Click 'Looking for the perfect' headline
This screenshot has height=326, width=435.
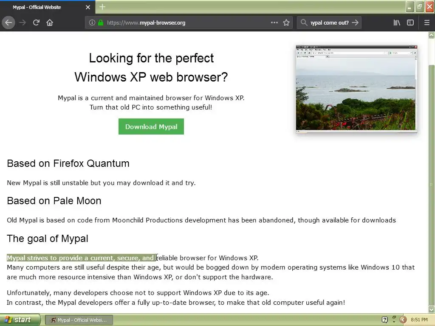[x=151, y=58]
